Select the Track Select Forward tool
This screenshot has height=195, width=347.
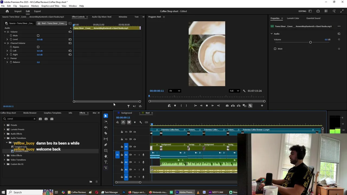point(106,122)
